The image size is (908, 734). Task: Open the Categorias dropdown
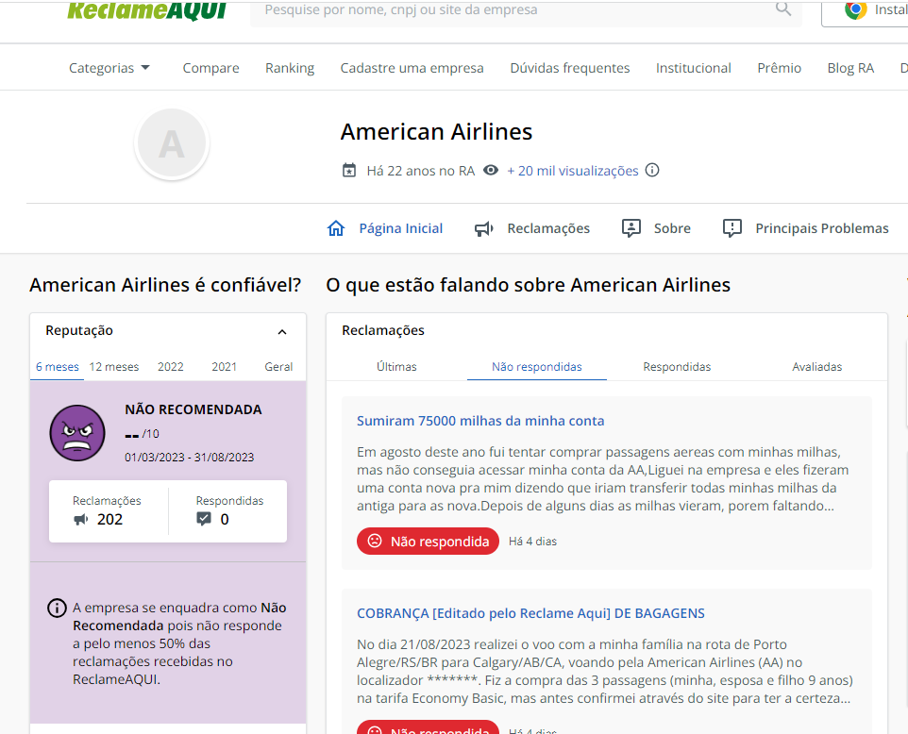[x=109, y=68]
